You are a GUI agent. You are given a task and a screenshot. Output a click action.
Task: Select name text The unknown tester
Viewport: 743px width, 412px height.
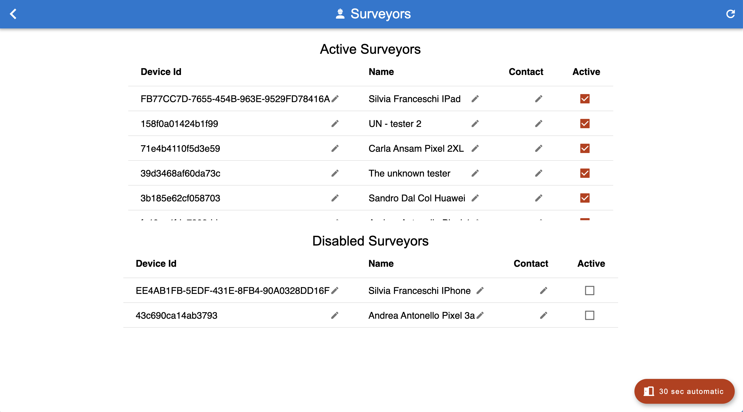(409, 174)
